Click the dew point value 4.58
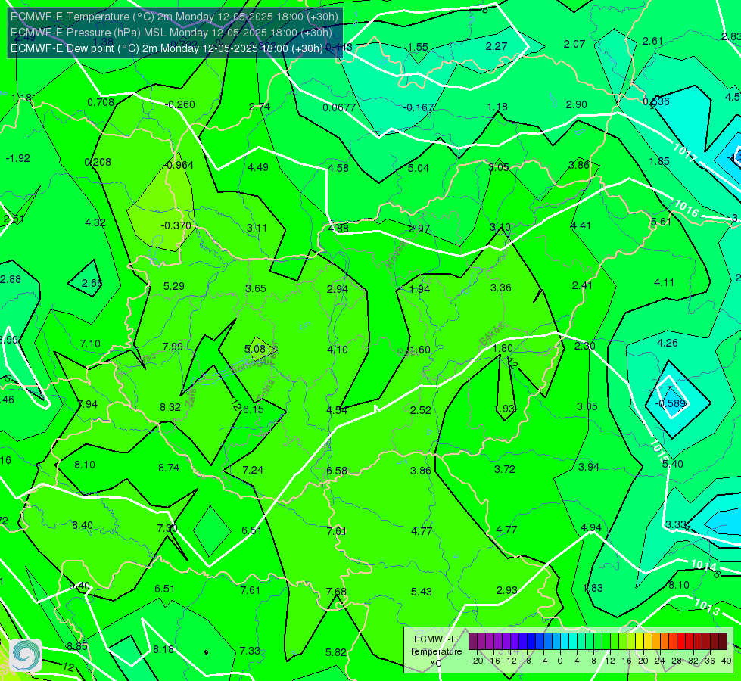This screenshot has width=741, height=681. click(338, 168)
